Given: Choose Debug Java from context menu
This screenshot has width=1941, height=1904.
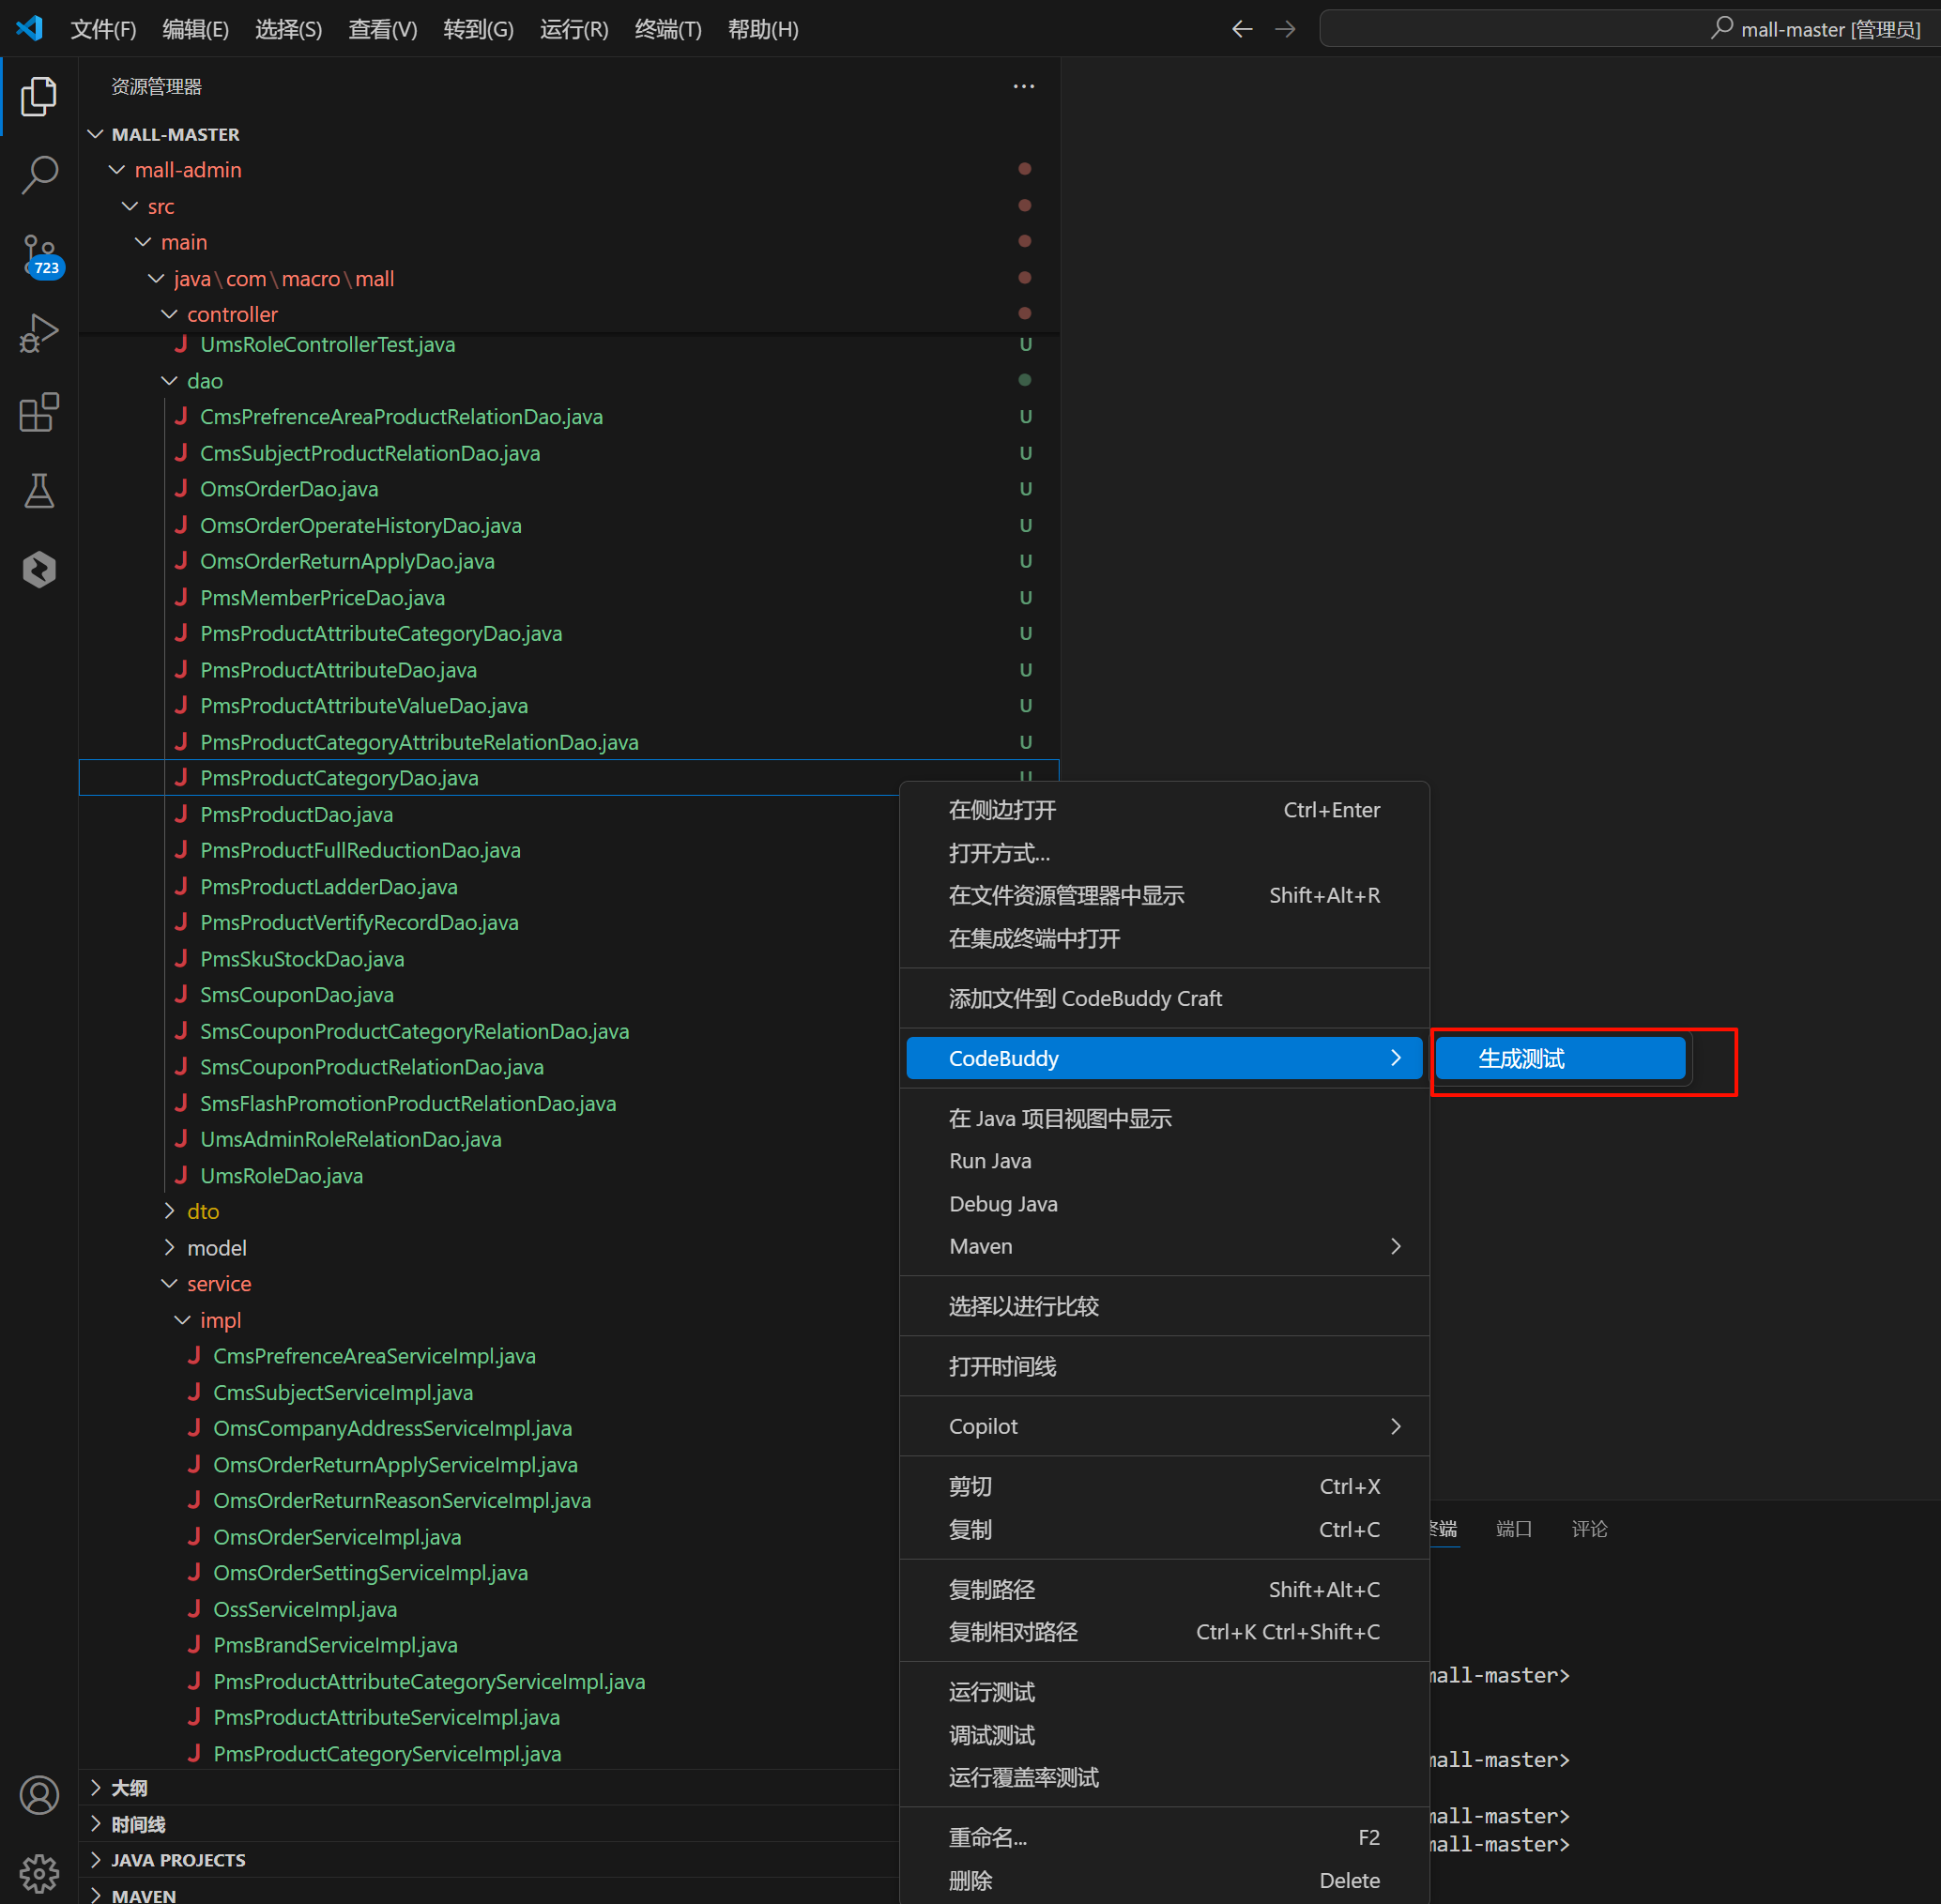Looking at the screenshot, I should [1164, 1204].
